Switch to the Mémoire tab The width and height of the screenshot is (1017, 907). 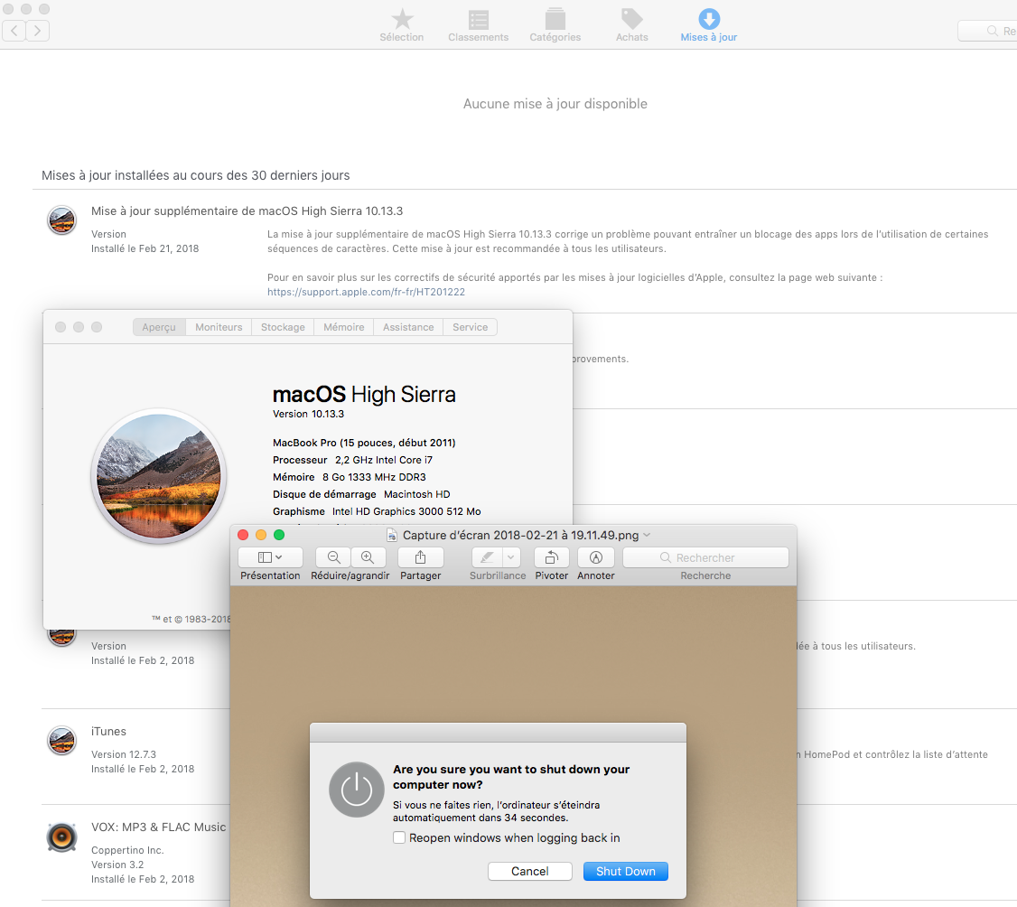344,327
